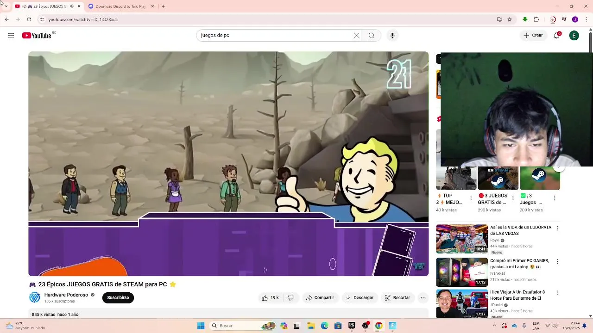The height and width of the screenshot is (333, 593).
Task: Open the Chrome three-dot menu
Action: [587, 19]
